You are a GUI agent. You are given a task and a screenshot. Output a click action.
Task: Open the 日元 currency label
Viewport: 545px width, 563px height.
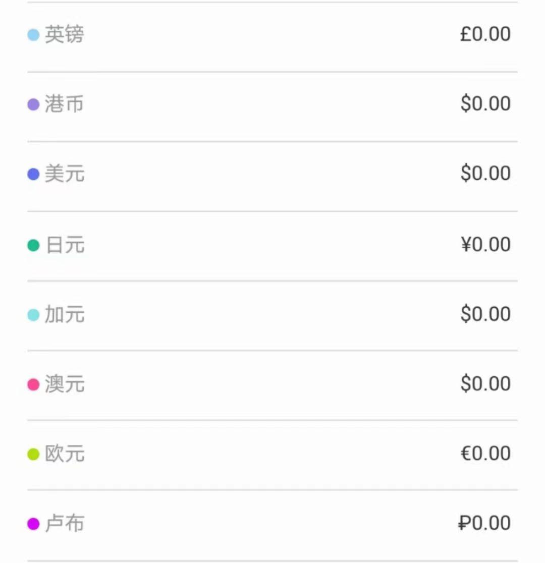65,245
